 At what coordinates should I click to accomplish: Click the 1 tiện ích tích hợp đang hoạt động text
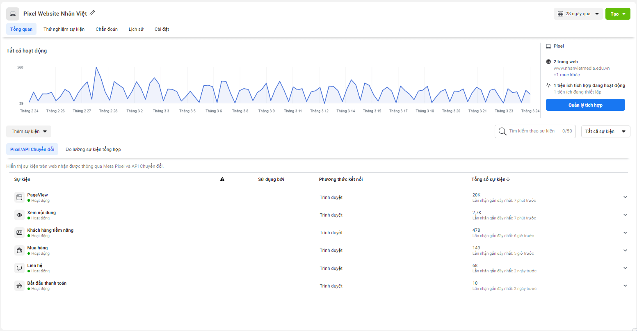point(589,85)
